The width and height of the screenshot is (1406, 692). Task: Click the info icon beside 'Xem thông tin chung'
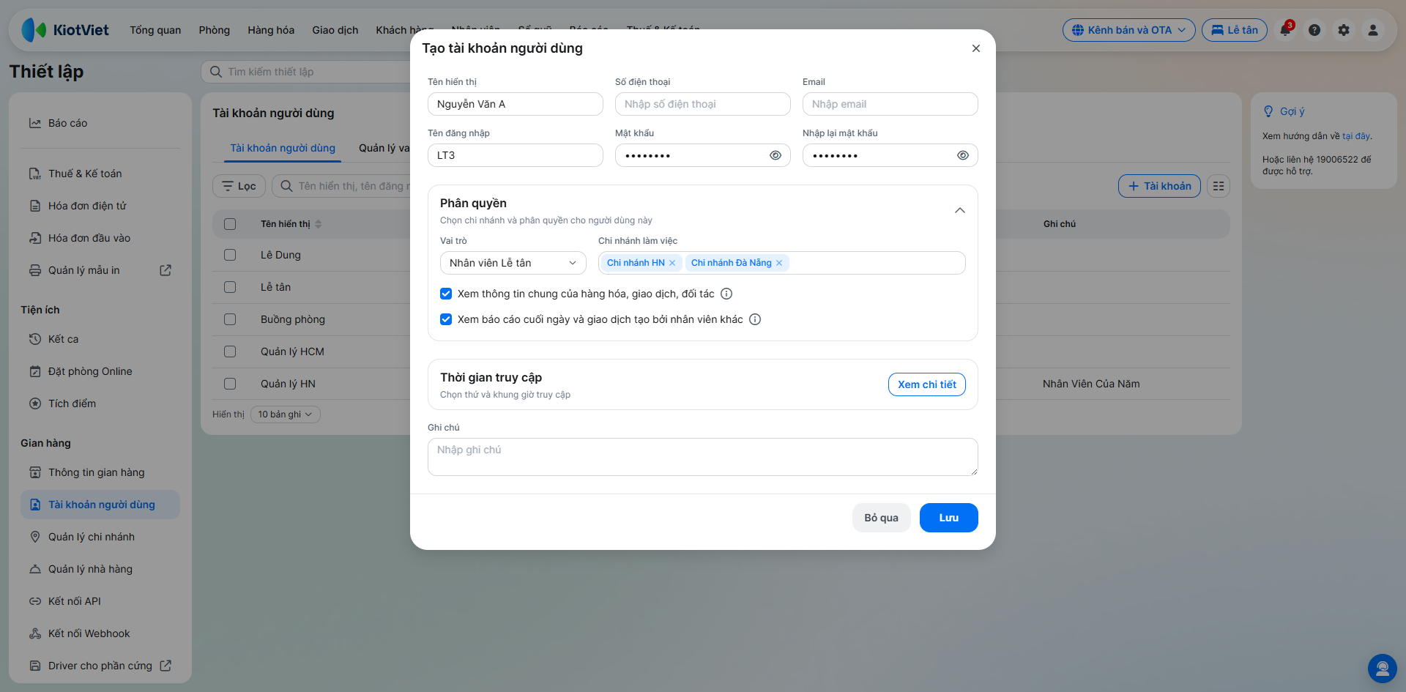[726, 294]
